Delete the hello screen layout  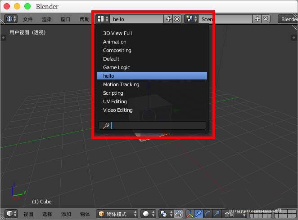pos(177,19)
